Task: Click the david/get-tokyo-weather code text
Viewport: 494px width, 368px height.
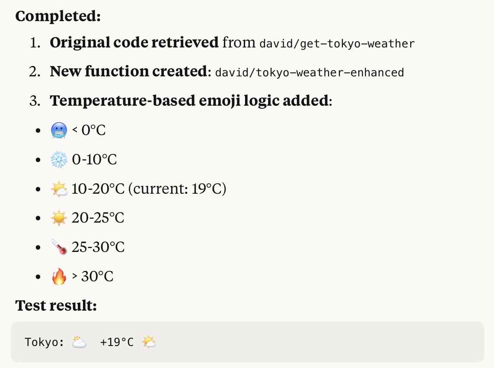Action: click(337, 44)
